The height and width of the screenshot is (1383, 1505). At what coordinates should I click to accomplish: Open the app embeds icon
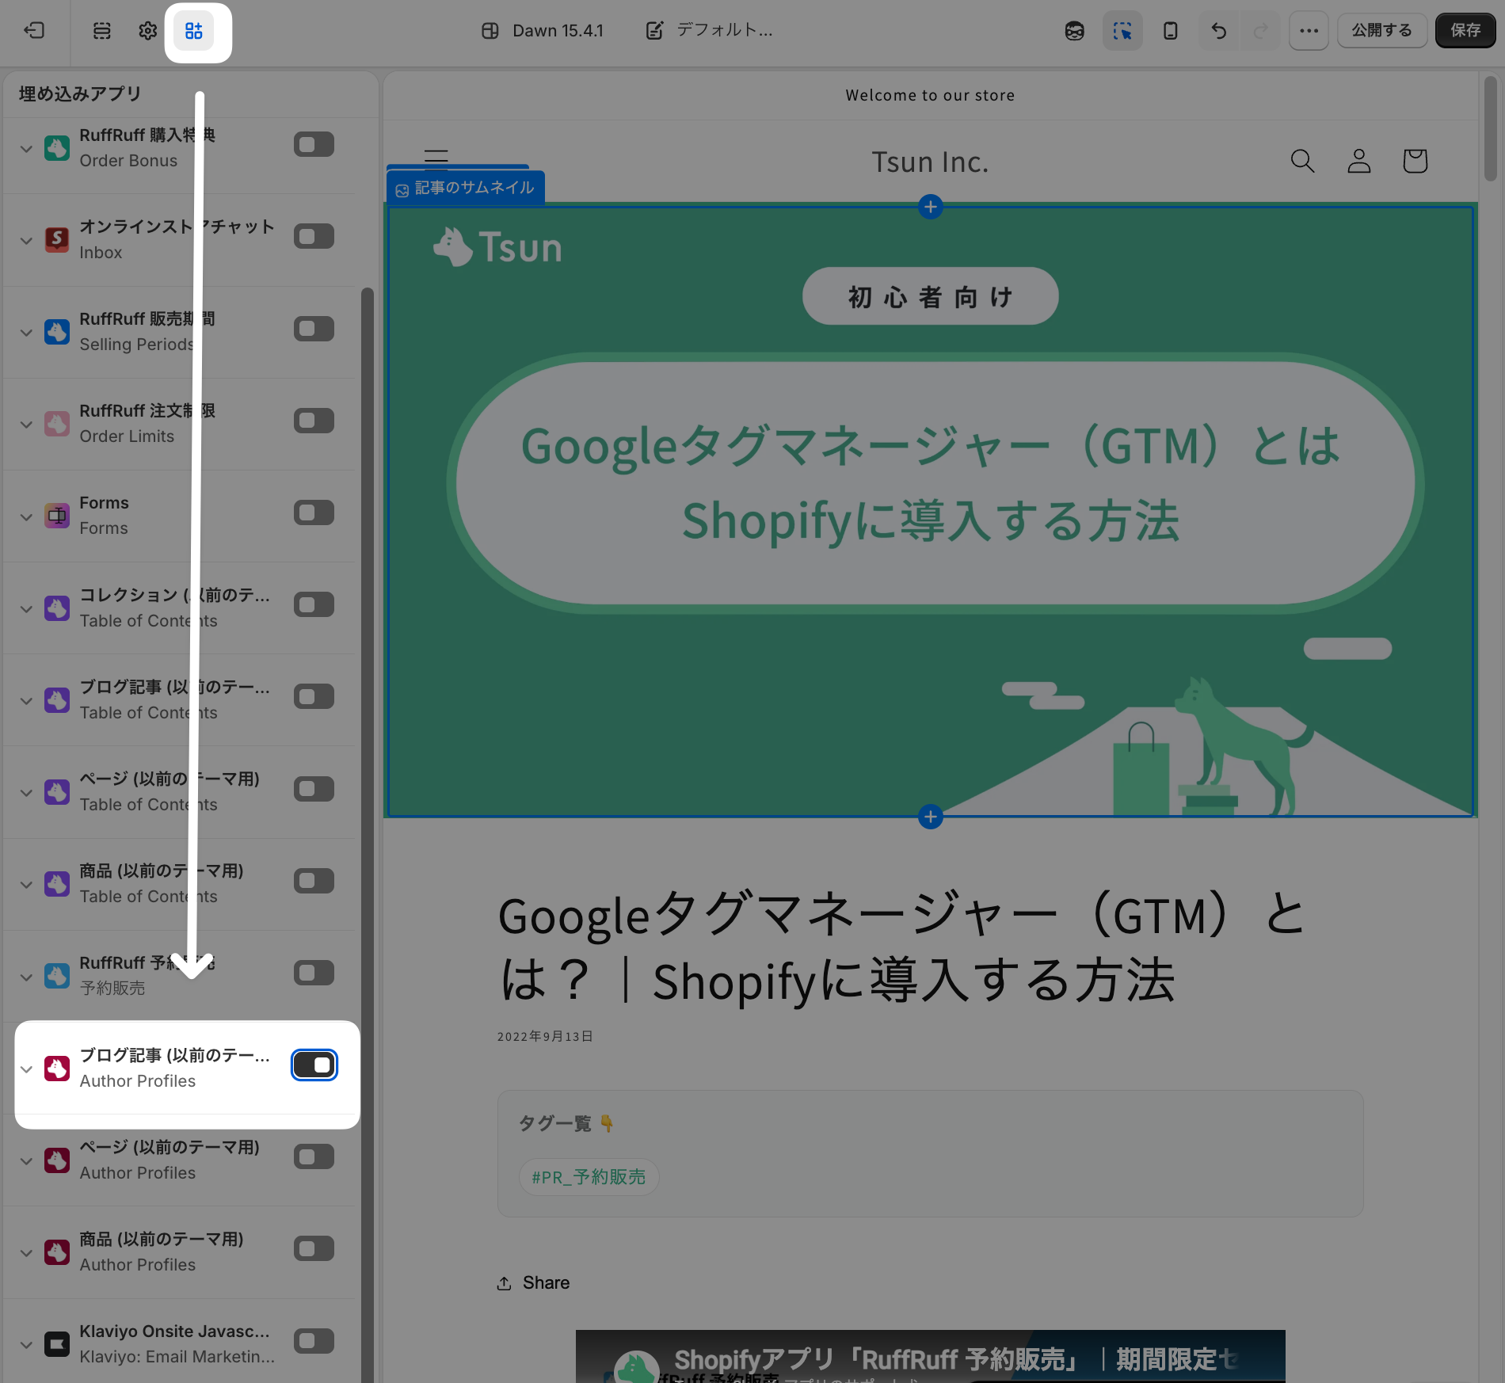[x=194, y=31]
